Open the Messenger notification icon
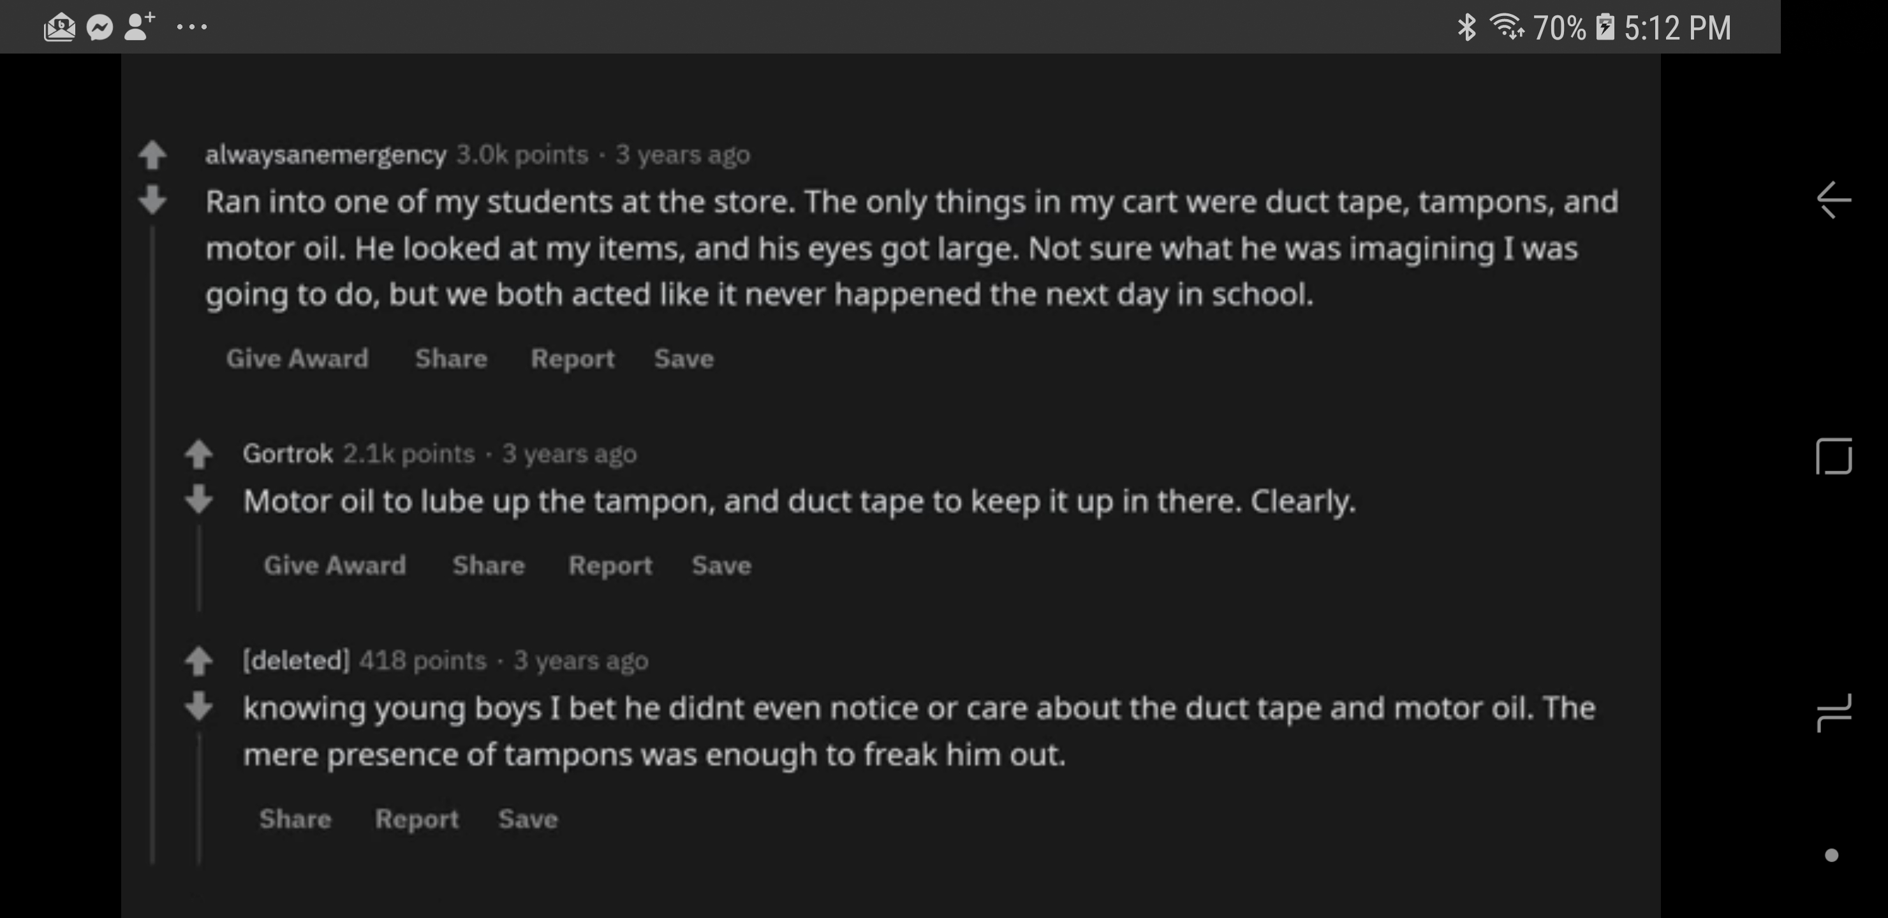1888x918 pixels. [x=100, y=28]
